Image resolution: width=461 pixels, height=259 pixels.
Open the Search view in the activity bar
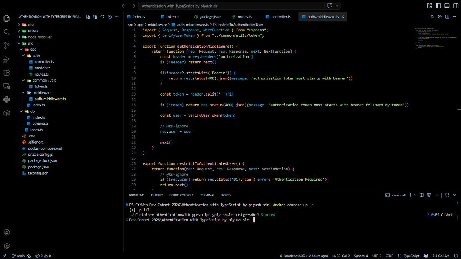coord(6,31)
